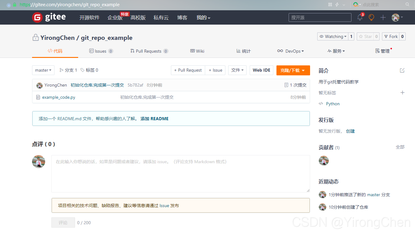Open the 文件 dropdown
The width and height of the screenshot is (415, 232).
(238, 70)
